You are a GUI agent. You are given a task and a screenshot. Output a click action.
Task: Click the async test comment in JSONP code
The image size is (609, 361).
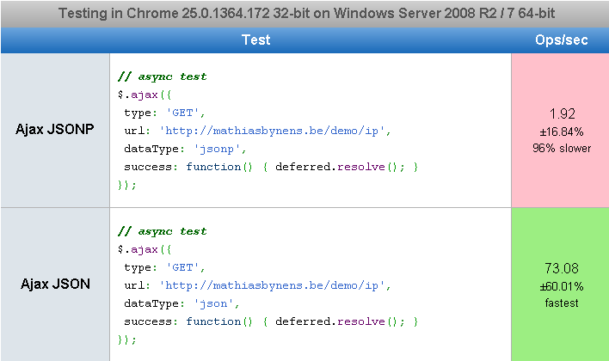tap(162, 76)
